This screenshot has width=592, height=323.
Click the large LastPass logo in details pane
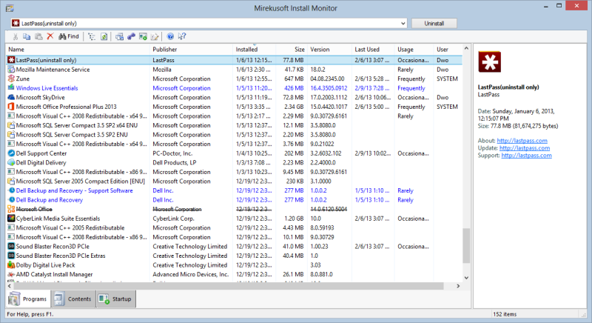click(490, 61)
